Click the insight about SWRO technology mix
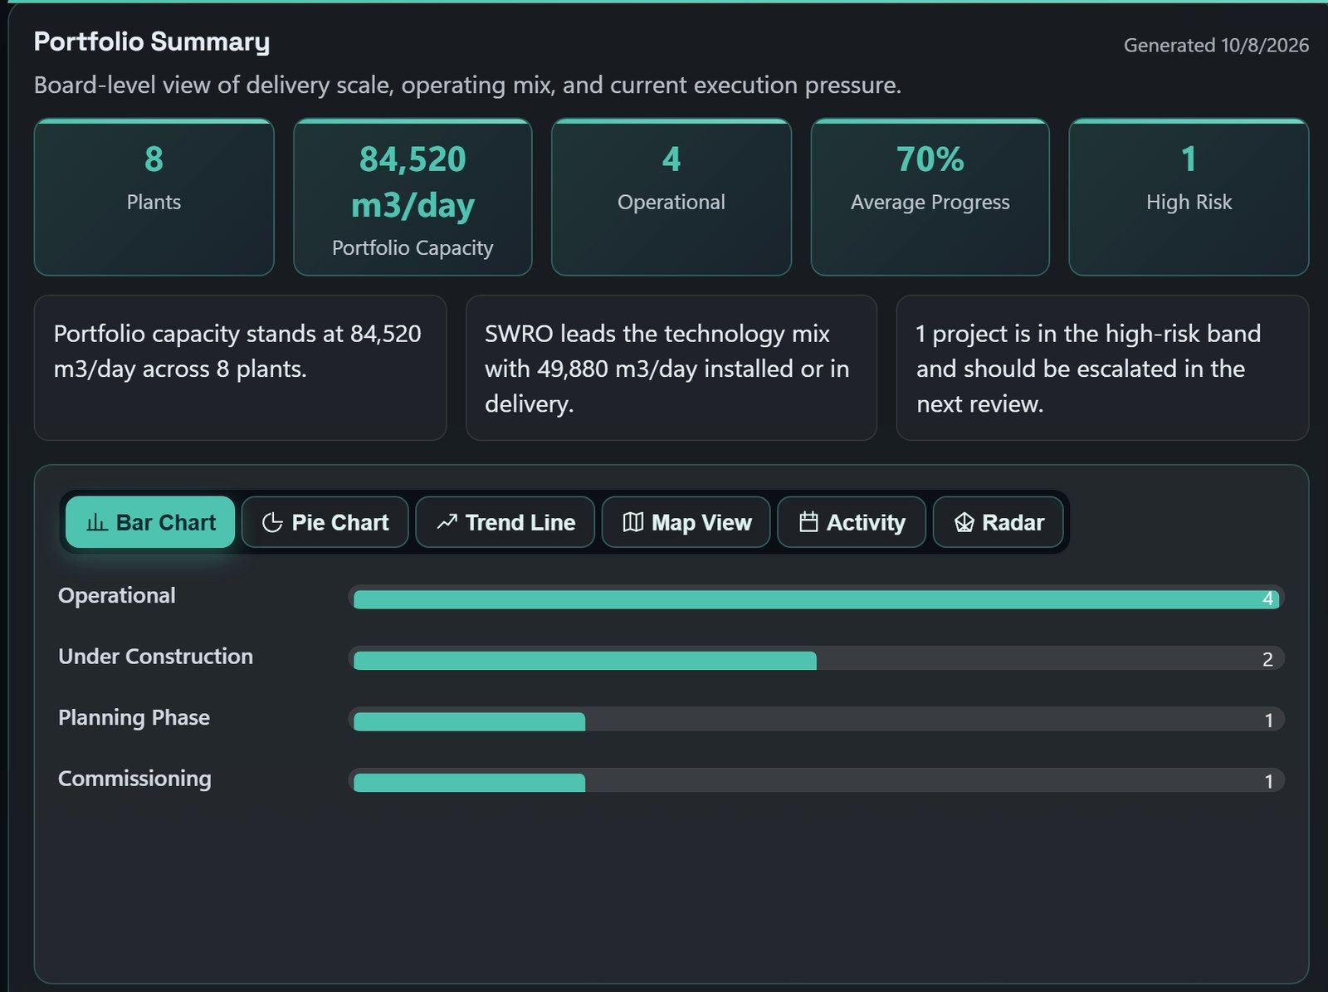Screen dimensions: 1328x992 671,368
